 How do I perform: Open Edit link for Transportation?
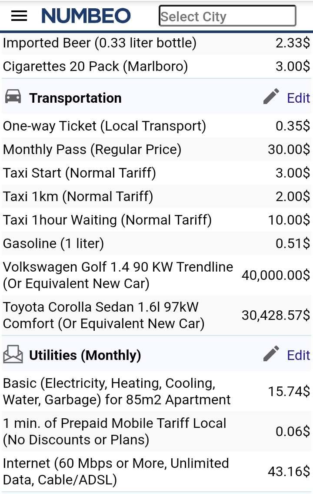tap(299, 98)
